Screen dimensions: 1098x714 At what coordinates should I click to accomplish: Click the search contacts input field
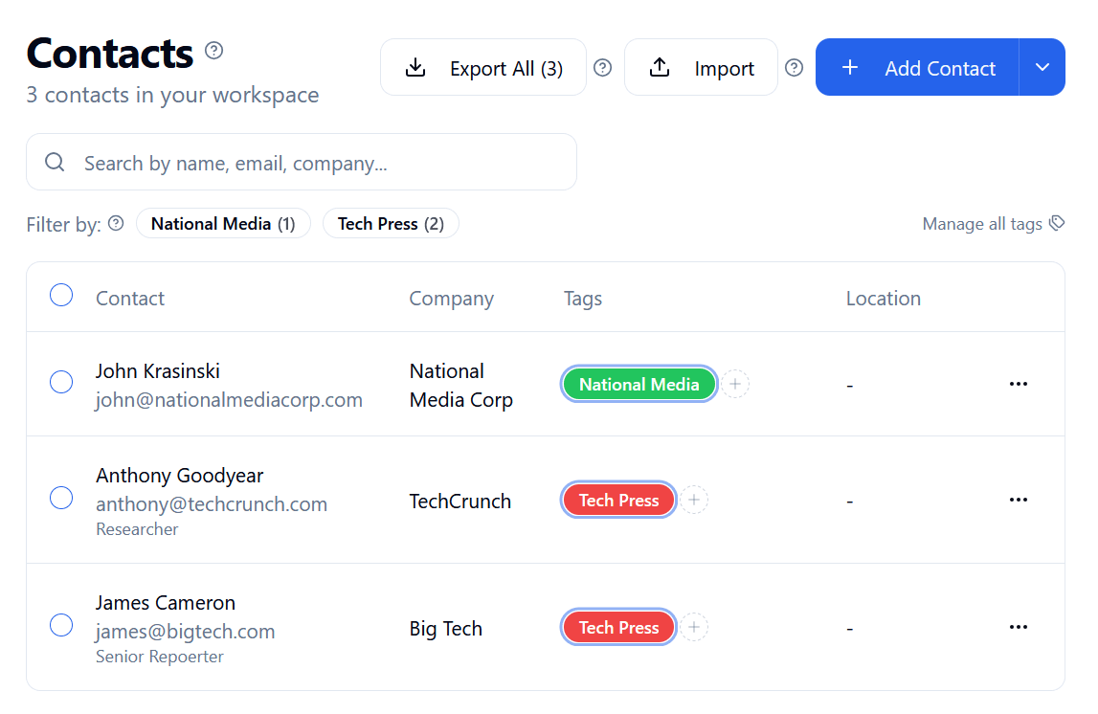(x=287, y=162)
